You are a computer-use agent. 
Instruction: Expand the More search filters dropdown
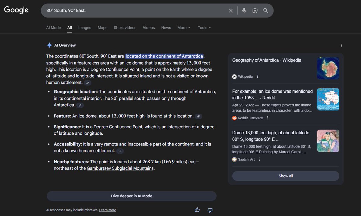[184, 28]
